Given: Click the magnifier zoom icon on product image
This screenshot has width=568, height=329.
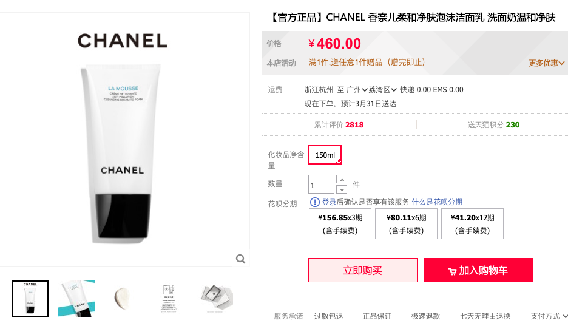Looking at the screenshot, I should 240,259.
